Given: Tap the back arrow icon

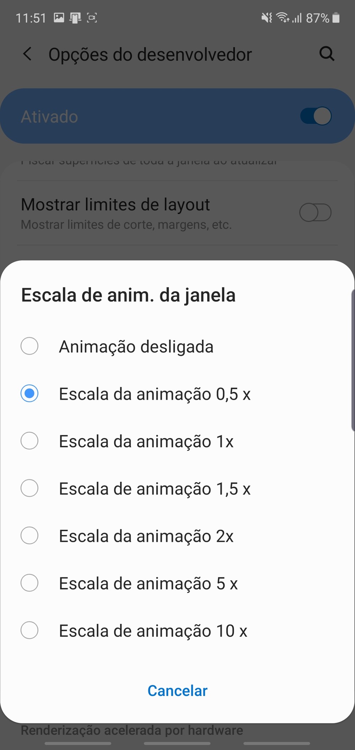Looking at the screenshot, I should (27, 54).
